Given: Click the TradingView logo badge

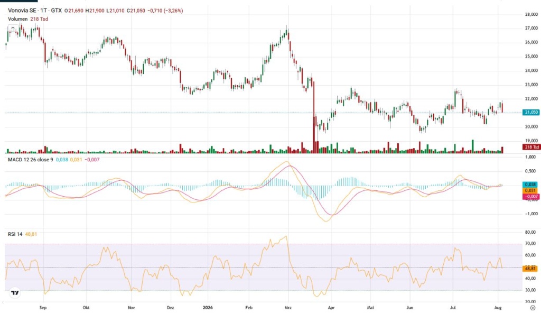Looking at the screenshot, I should pyautogui.click(x=15, y=293).
